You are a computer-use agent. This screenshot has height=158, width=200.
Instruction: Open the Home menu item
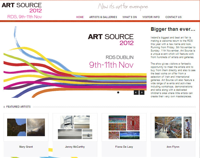pyautogui.click(x=80, y=17)
